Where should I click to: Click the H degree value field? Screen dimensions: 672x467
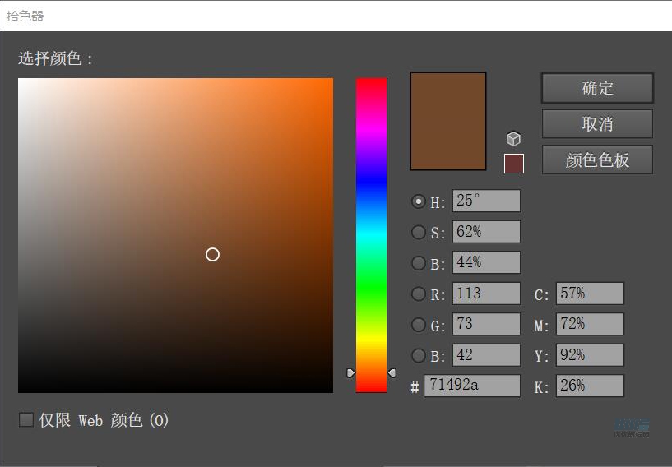click(x=486, y=201)
